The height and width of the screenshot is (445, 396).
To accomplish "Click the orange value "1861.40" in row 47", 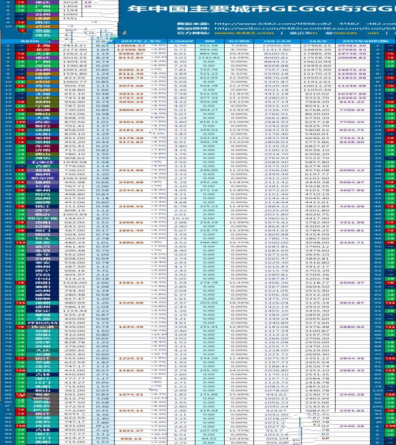I will pos(131,230).
